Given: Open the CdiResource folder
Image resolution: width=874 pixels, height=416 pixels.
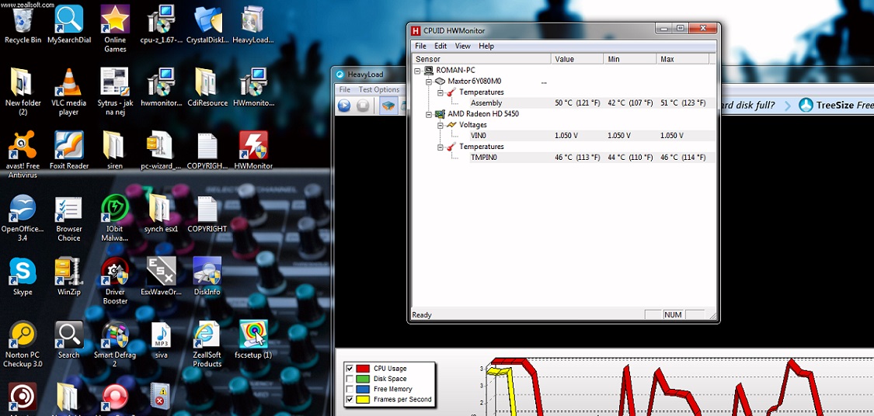Looking at the screenshot, I should pyautogui.click(x=207, y=88).
